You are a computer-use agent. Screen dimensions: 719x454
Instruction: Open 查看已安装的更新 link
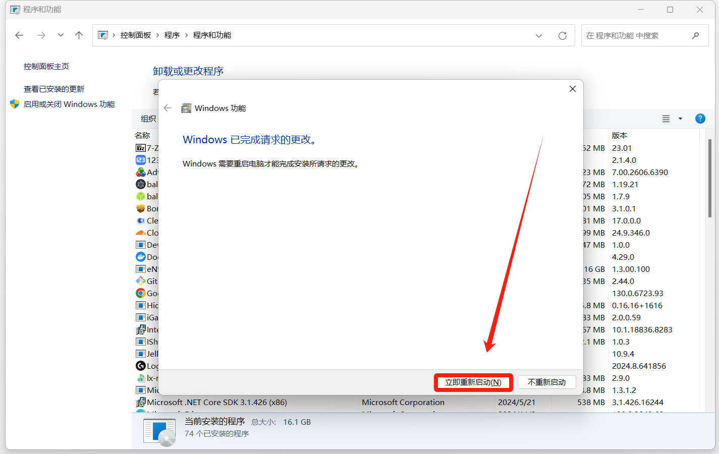54,89
